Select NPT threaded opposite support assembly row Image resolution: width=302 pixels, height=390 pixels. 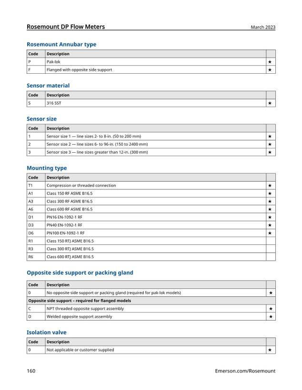[151, 309]
